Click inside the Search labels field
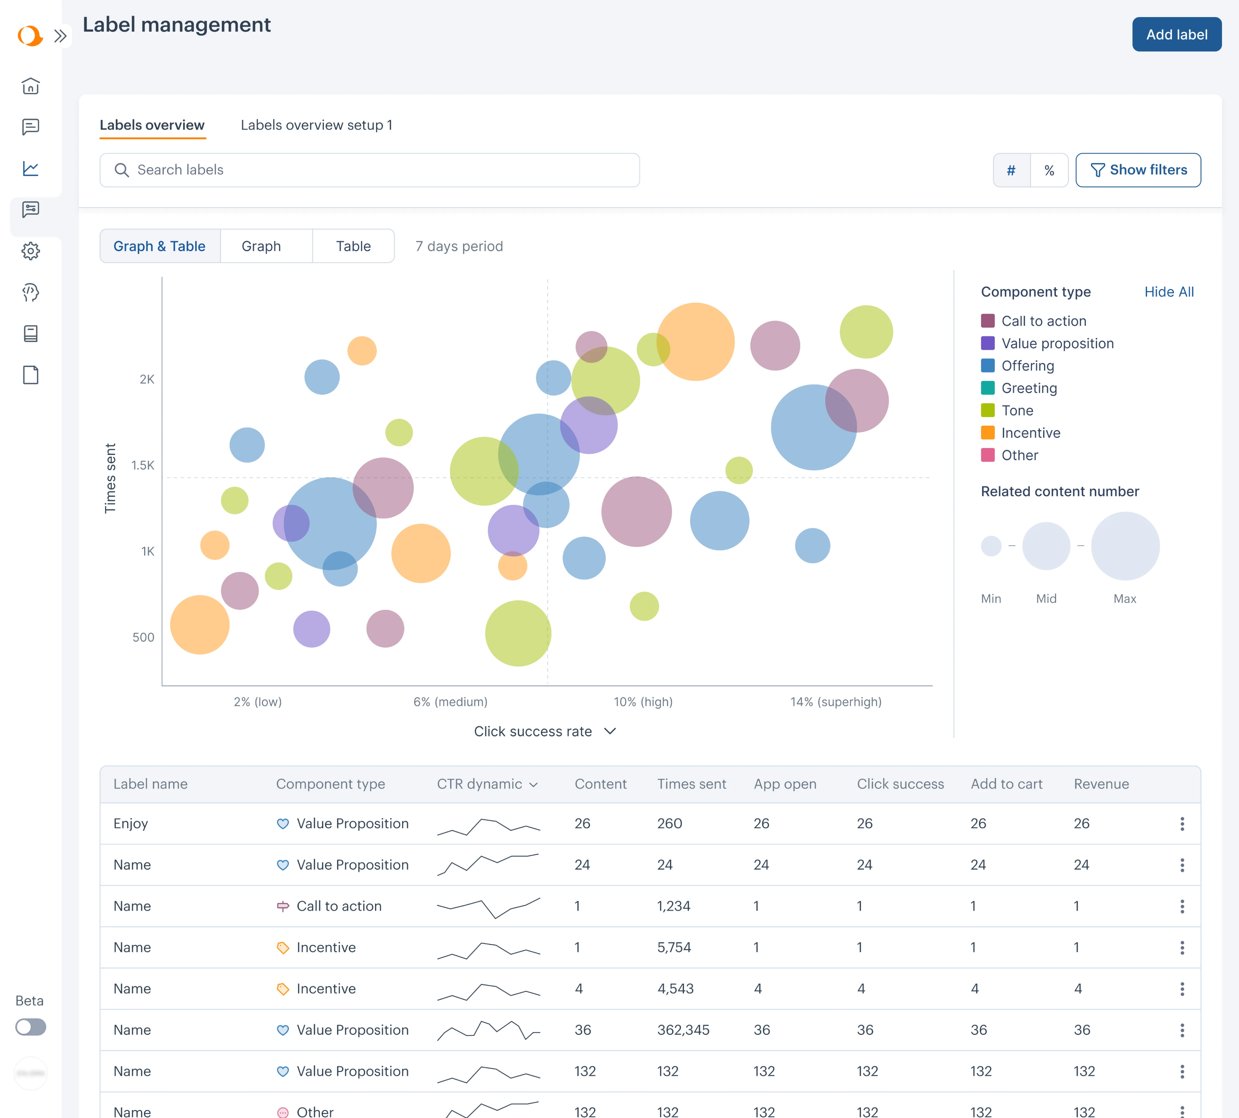This screenshot has width=1239, height=1118. click(x=369, y=170)
